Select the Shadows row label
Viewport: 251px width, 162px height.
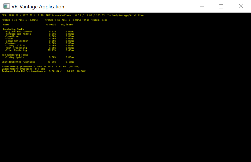pyautogui.click(x=10, y=43)
